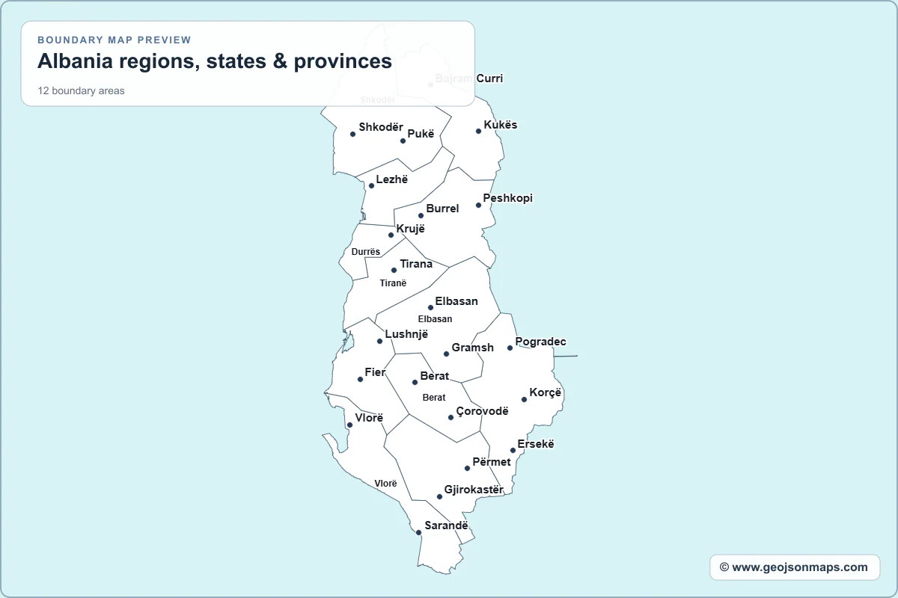
Task: Click the Ersekë city label
Action: (x=536, y=444)
